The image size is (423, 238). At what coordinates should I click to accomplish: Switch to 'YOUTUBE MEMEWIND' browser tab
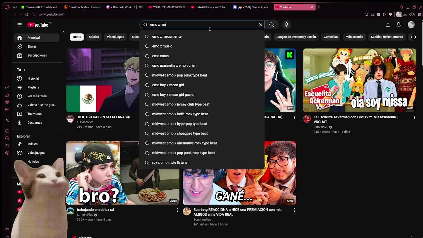click(x=167, y=7)
